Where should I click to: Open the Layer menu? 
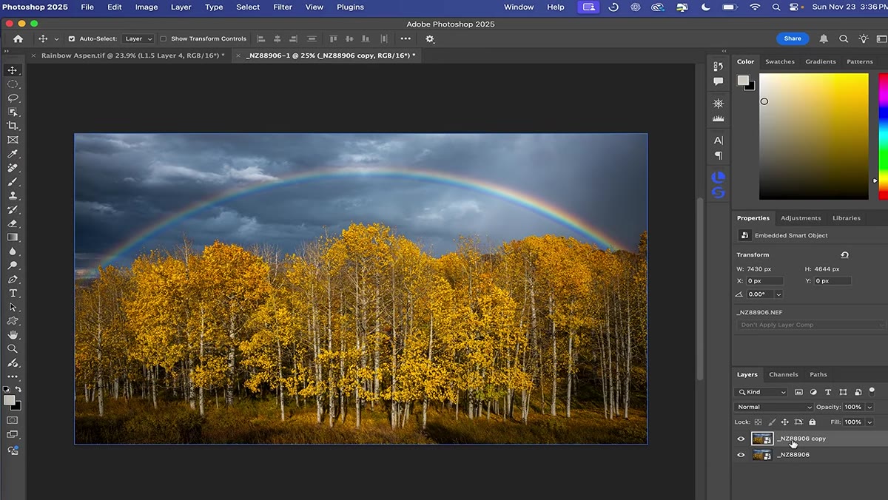click(x=181, y=7)
